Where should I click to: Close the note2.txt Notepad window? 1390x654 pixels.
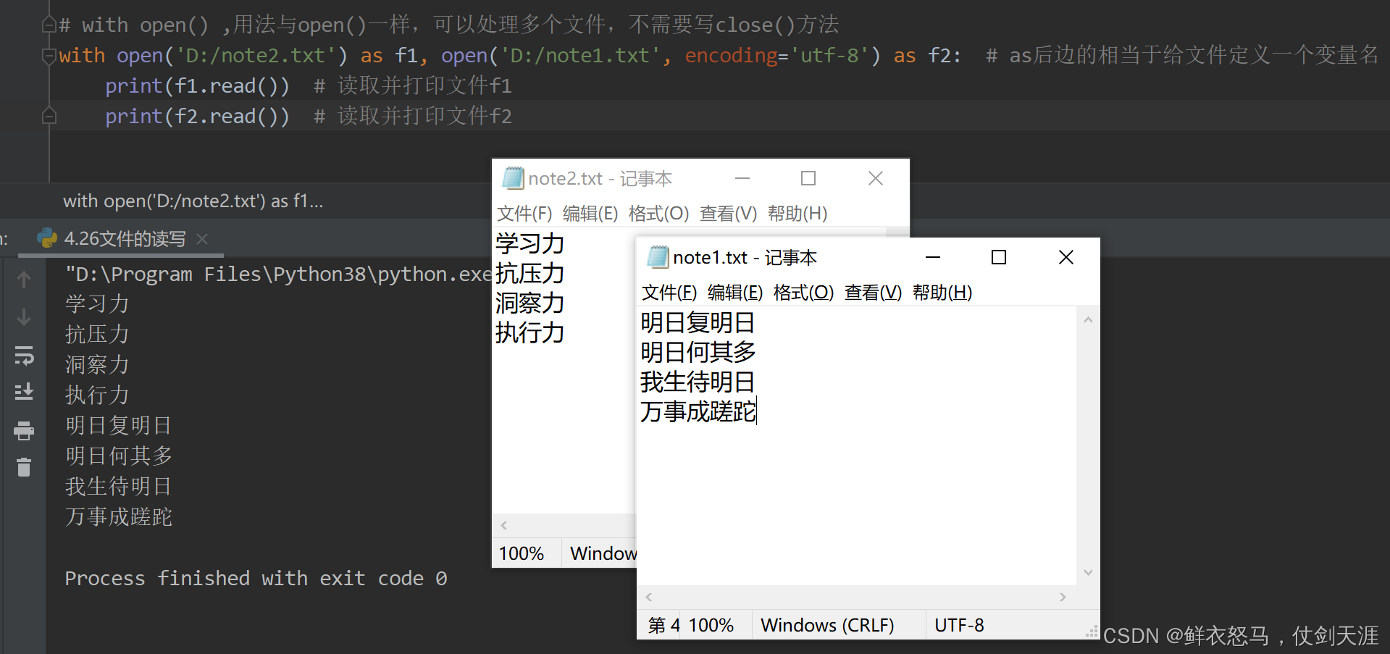[876, 178]
